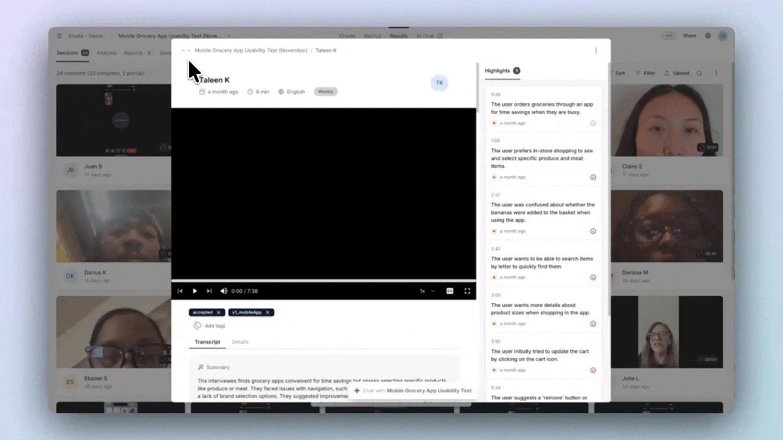The image size is (783, 440).
Task: Switch to the Transcript tab
Action: click(207, 342)
